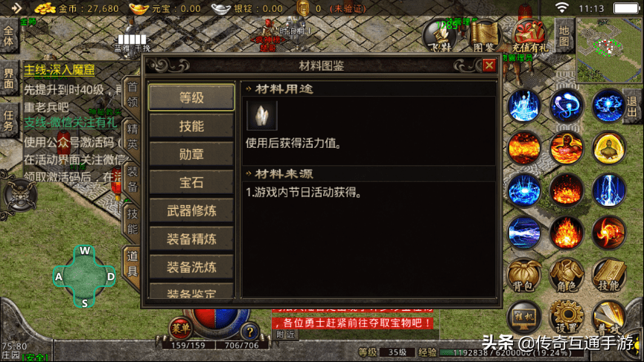Expand the 地图 map panel
The image size is (644, 362).
click(564, 36)
